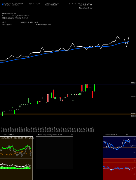Click the 'Stochastics & R' panel title
This screenshot has height=180, width=136.
[x=111, y=135]
